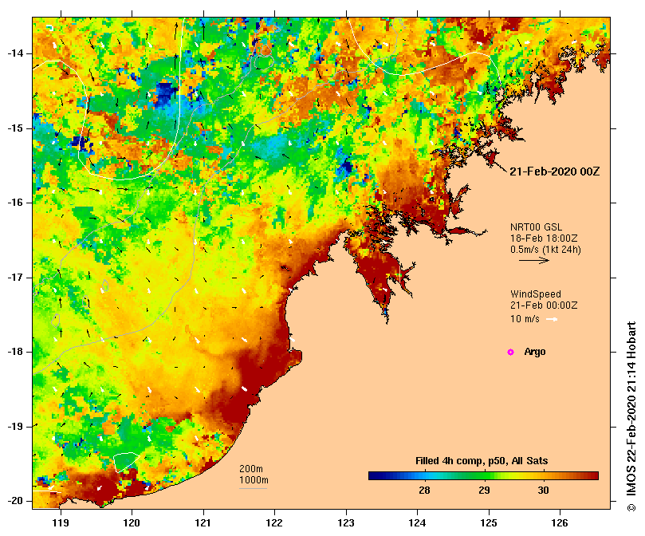Click longitude axis label '124'
The height and width of the screenshot is (536, 645).
pos(417,523)
